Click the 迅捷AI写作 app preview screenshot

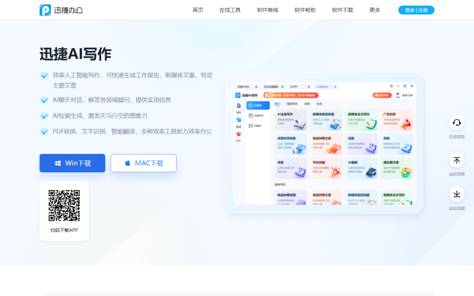tap(324, 143)
